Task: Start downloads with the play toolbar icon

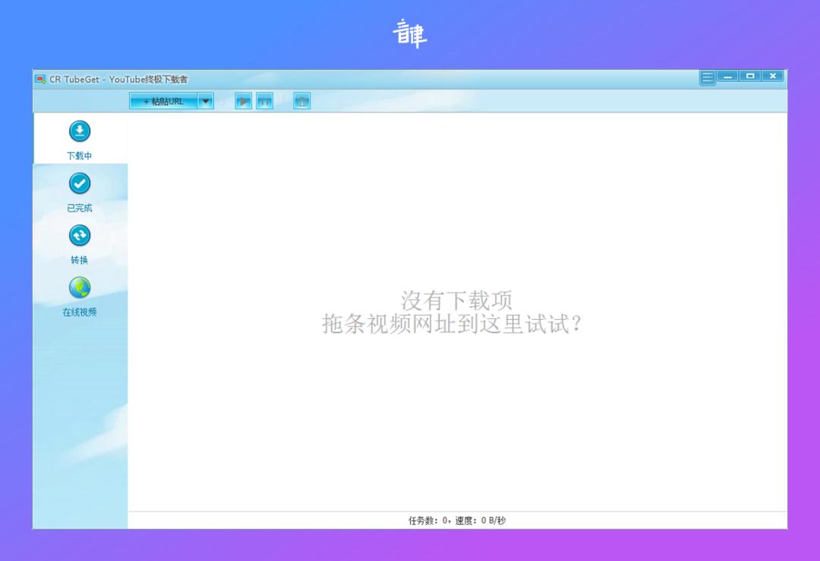Action: [x=243, y=100]
